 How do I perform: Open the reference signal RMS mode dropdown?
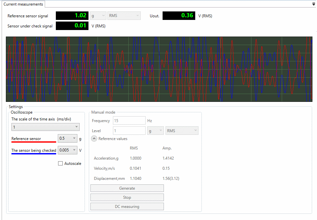(124, 16)
